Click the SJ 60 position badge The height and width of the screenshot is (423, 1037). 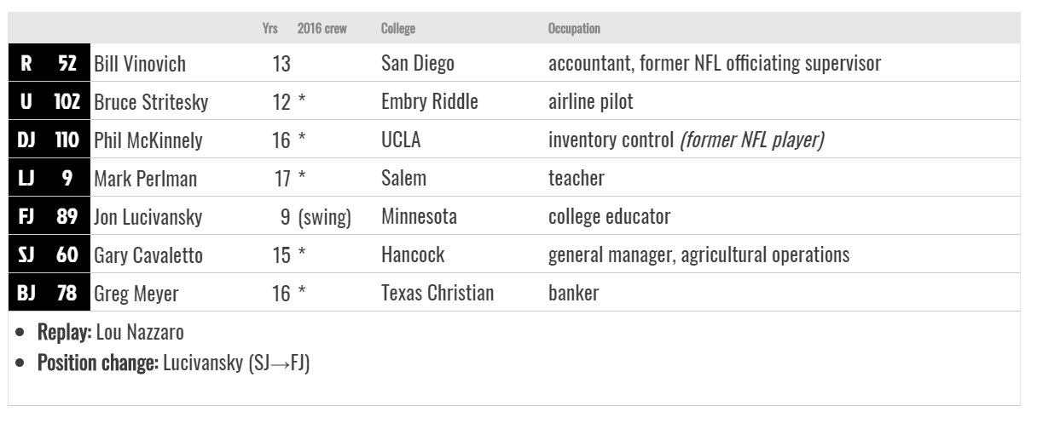[x=48, y=255]
